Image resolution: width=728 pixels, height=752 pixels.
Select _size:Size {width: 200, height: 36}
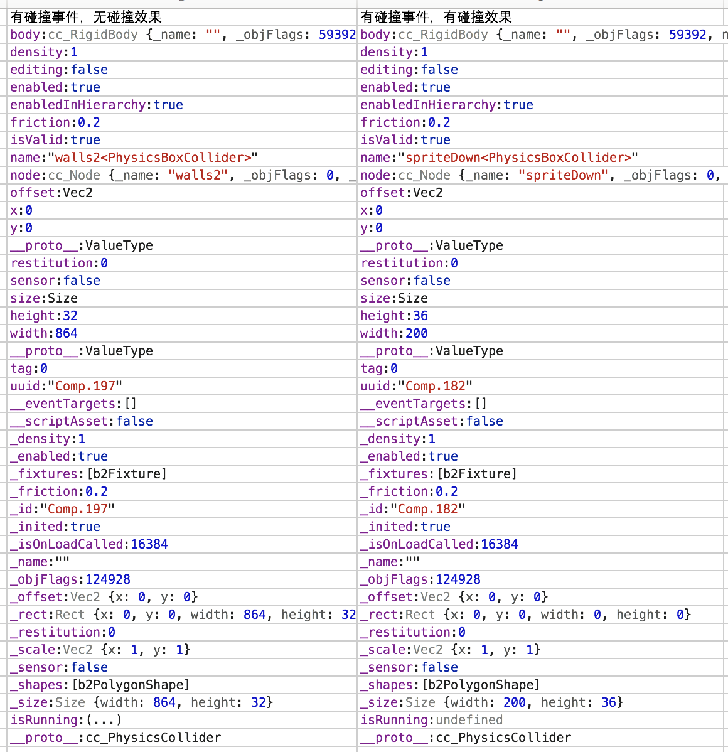coord(540,702)
